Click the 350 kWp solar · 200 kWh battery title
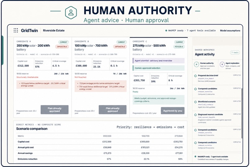Viewport: 250px width, 167px height. click(33, 48)
